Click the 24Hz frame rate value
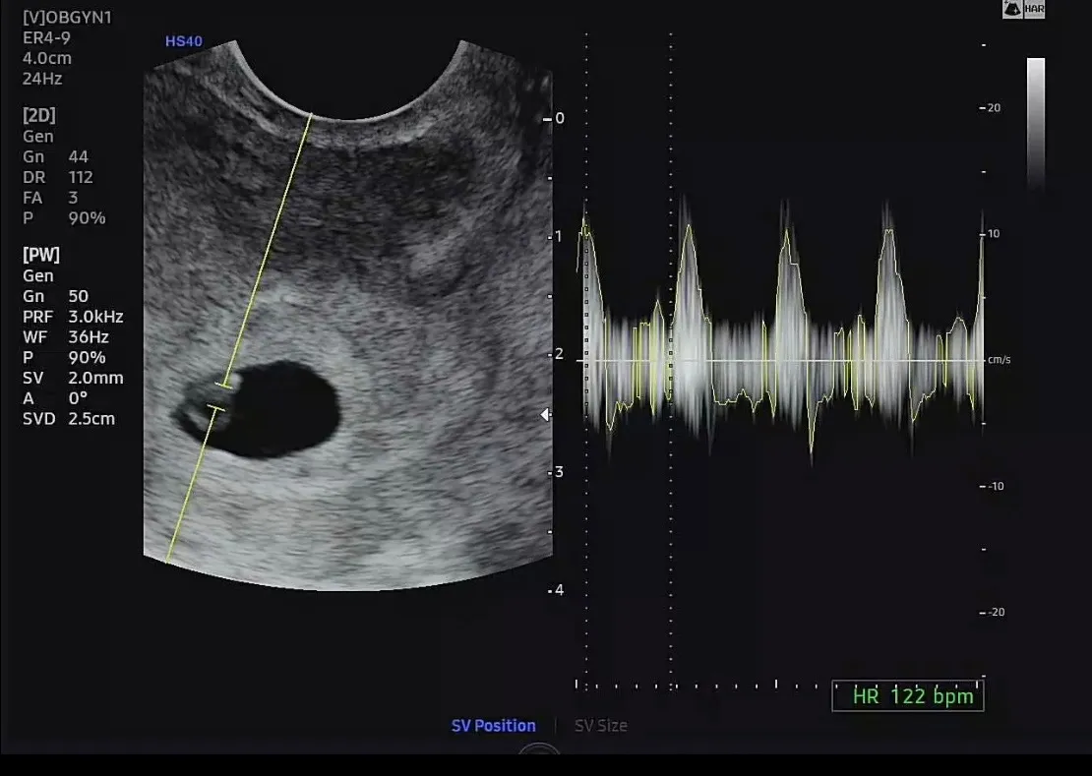 click(41, 78)
